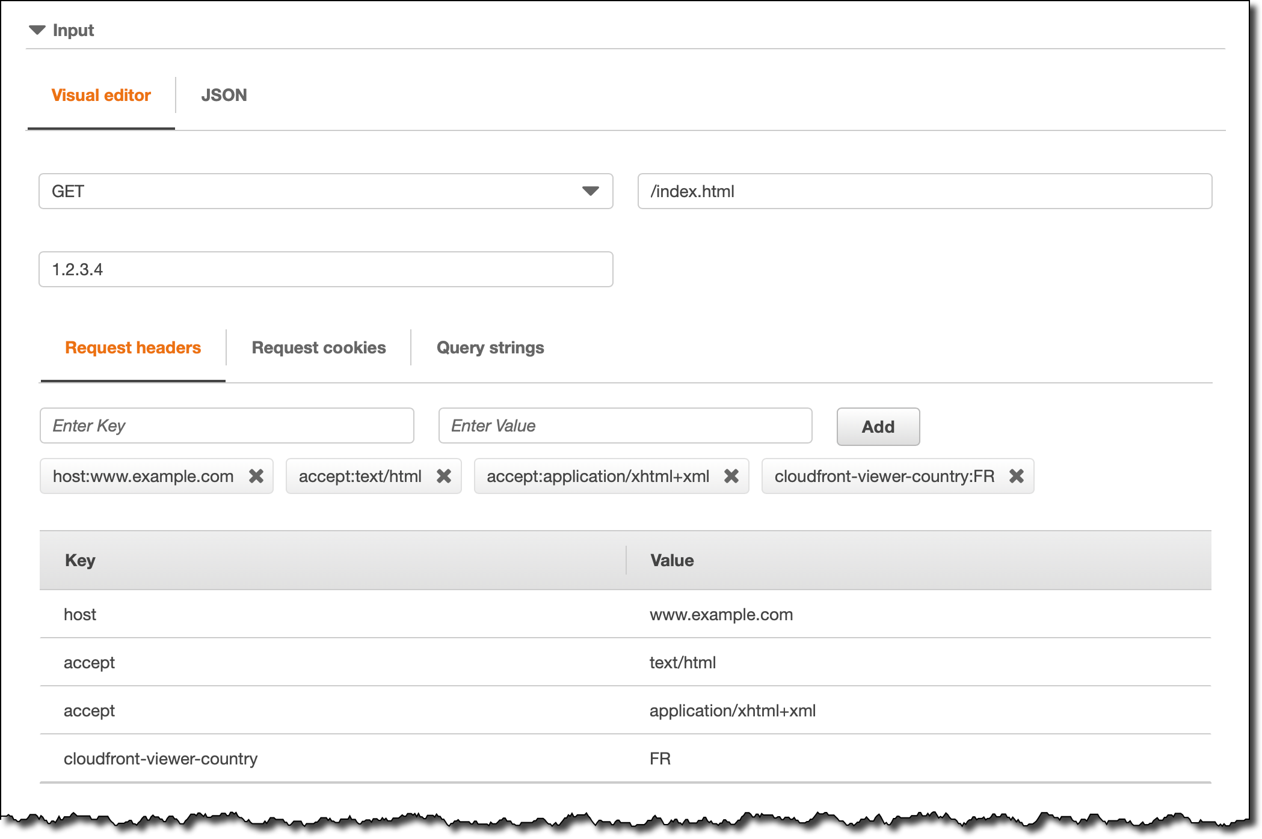Select the host table row
This screenshot has height=839, width=1262.
pyautogui.click(x=80, y=614)
